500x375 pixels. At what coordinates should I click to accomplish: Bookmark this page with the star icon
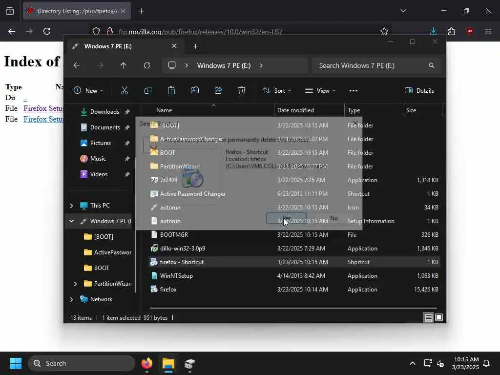pos(384,31)
